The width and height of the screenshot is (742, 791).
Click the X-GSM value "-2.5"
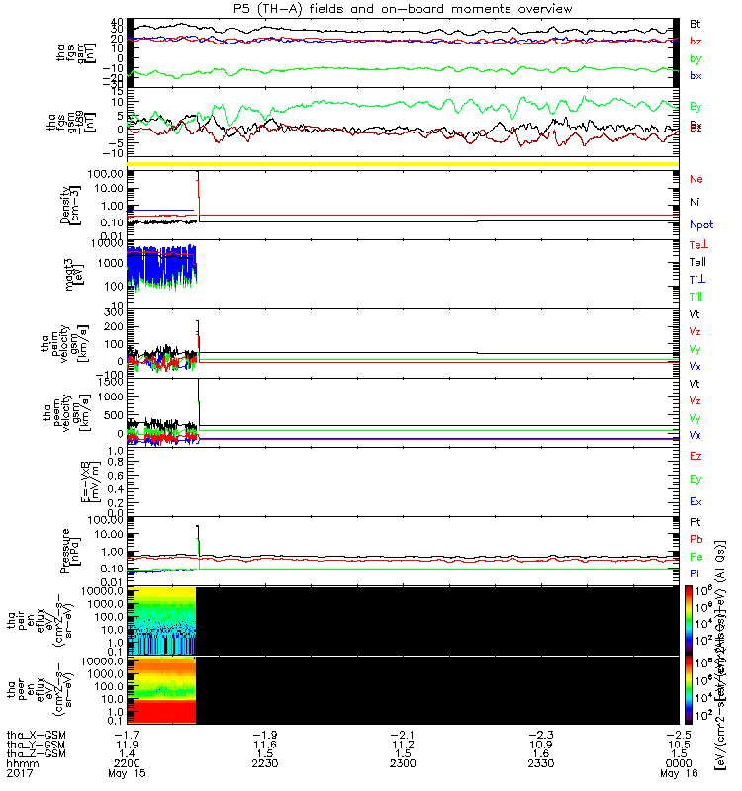pyautogui.click(x=679, y=735)
